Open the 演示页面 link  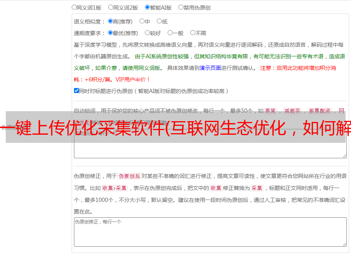pyautogui.click(x=210, y=68)
